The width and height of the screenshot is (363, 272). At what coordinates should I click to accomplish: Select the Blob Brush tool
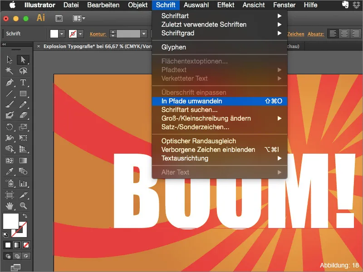pyautogui.click(x=10, y=115)
